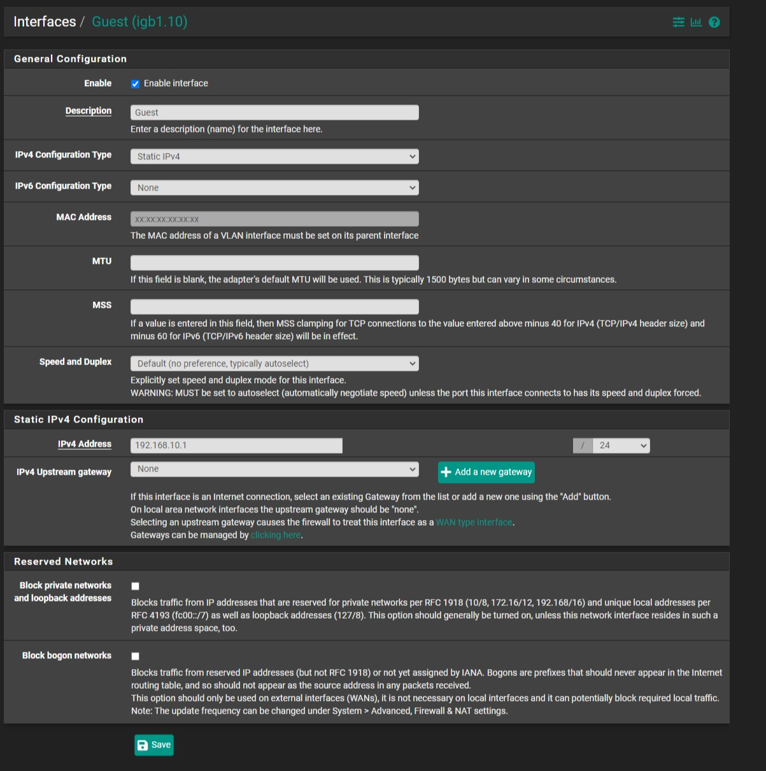
Task: Open the subnet mask 24 dropdown
Action: pos(620,446)
